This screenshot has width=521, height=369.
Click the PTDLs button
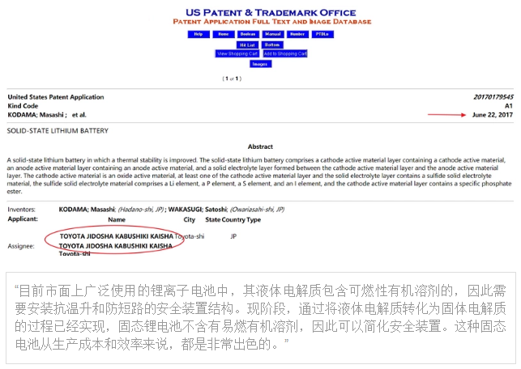(x=322, y=35)
